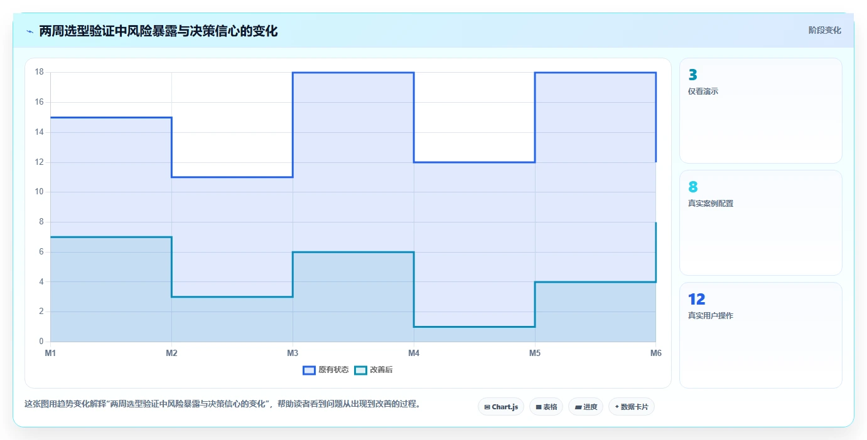Click the lightning icon beside the title

(30, 31)
